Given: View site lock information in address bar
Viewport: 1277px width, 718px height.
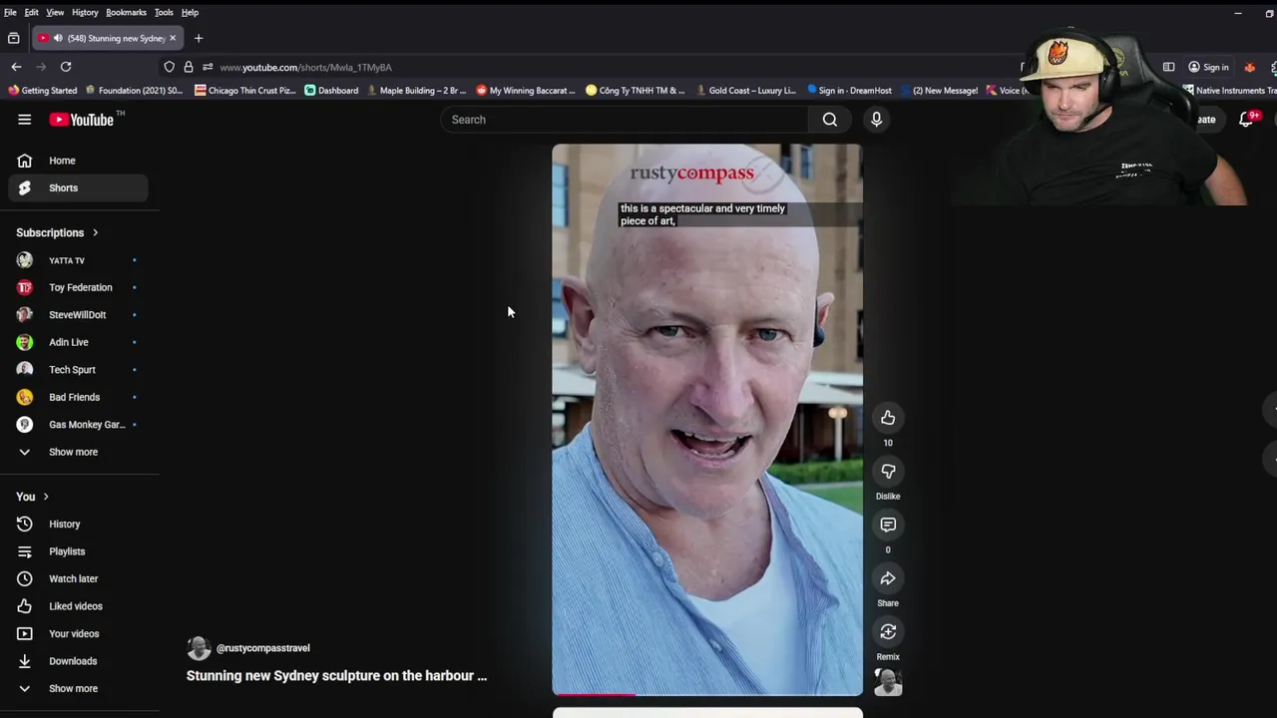Looking at the screenshot, I should tap(188, 67).
